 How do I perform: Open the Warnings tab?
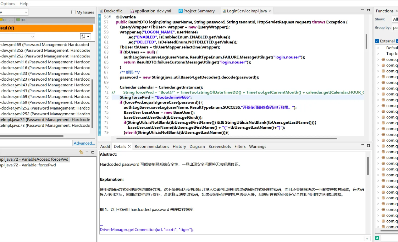pos(257,147)
